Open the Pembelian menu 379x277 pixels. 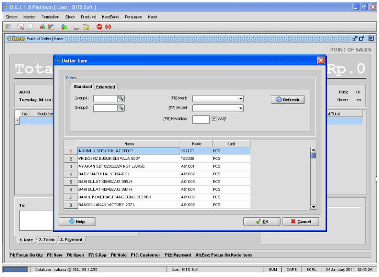pos(51,17)
